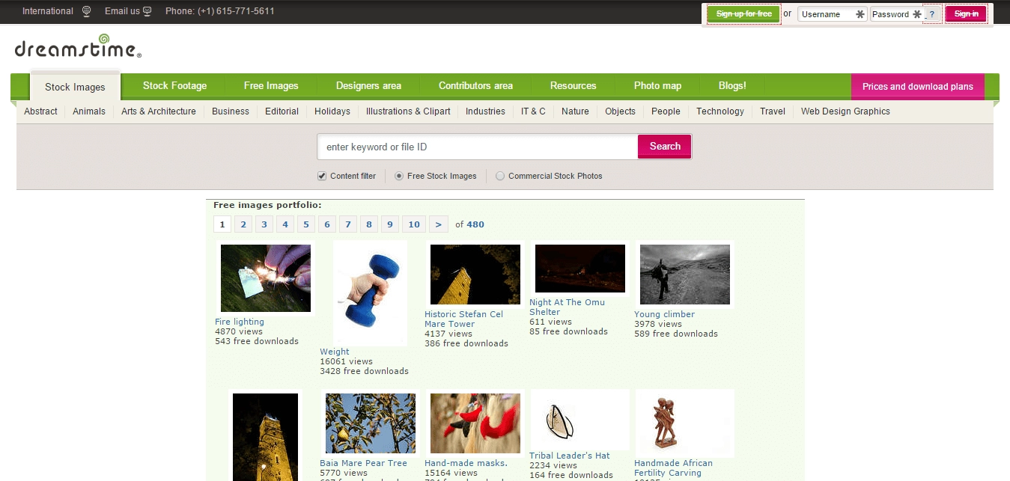1010x481 pixels.
Task: Open the Hand-made masks thumbnail
Action: (x=475, y=423)
